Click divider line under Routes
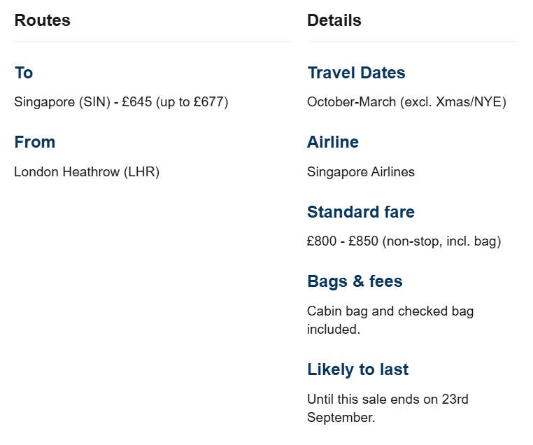The image size is (533, 445). coord(153,41)
